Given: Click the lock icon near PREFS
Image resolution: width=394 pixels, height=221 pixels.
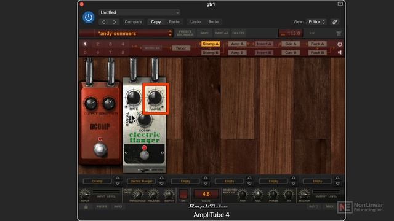Looking at the screenshot, I should pyautogui.click(x=86, y=207).
